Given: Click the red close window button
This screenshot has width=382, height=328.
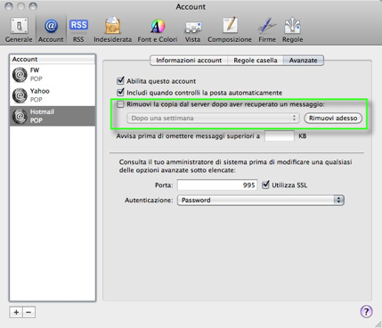Looking at the screenshot, I should click(x=9, y=6).
